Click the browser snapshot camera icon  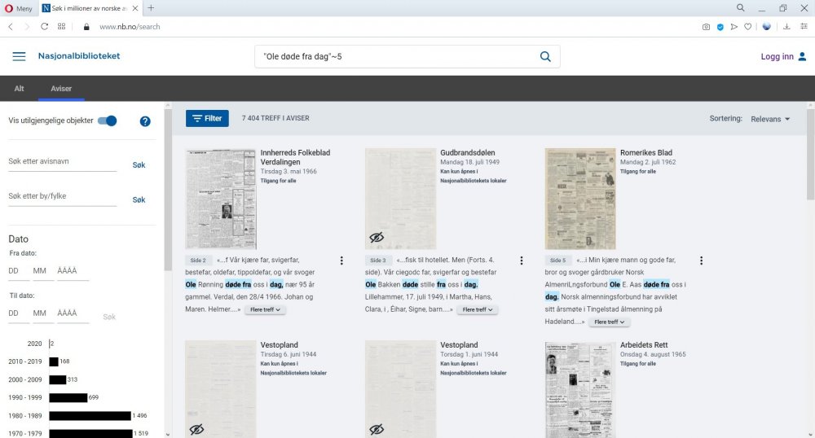click(706, 27)
